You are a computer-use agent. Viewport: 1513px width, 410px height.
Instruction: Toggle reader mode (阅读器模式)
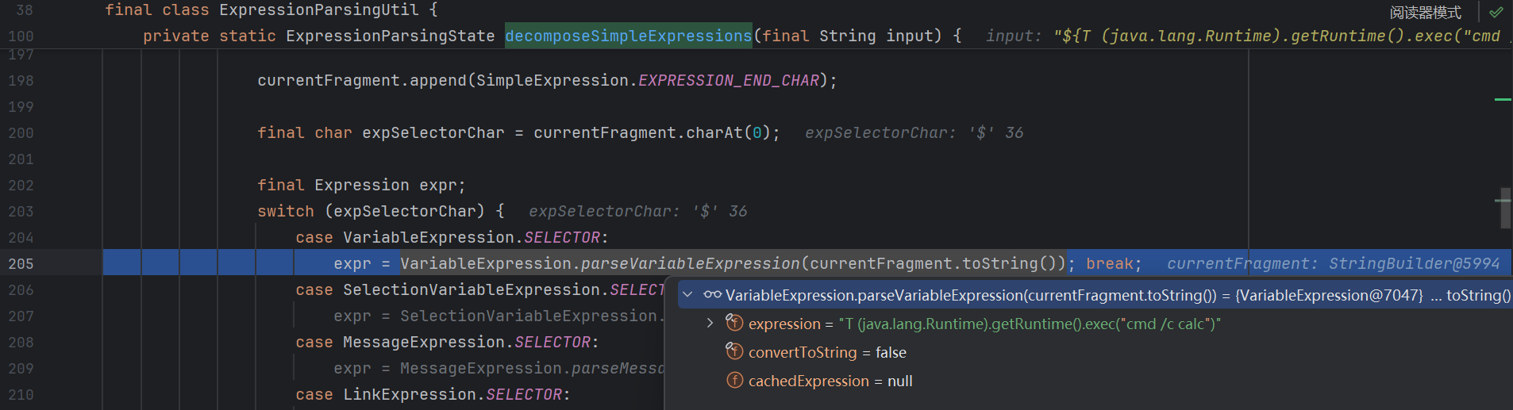(1425, 13)
